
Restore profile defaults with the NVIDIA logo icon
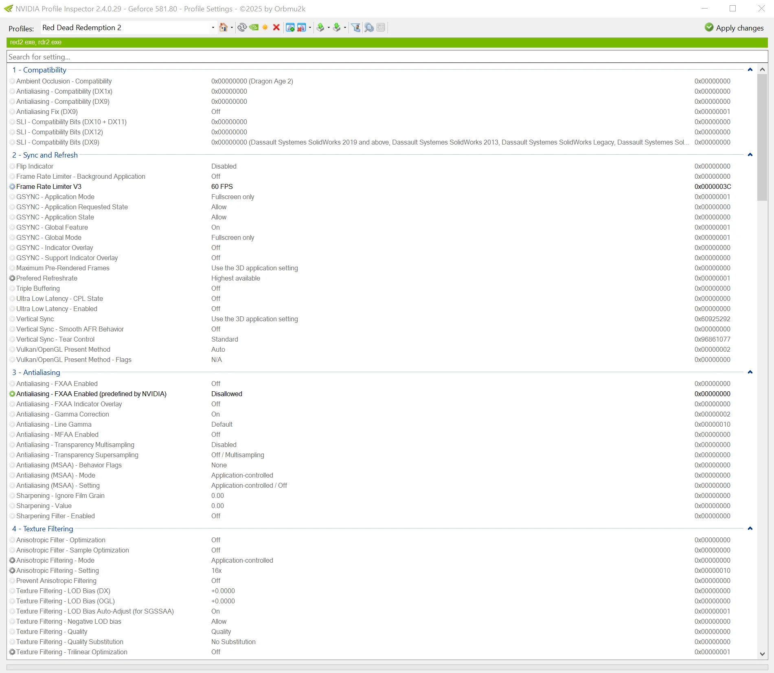[x=254, y=27]
